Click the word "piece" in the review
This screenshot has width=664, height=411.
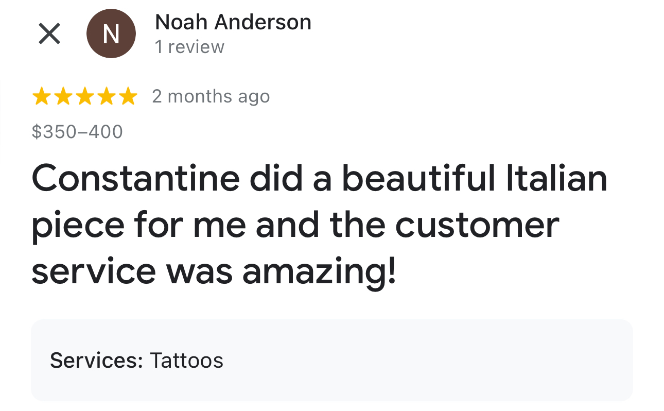[78, 225]
